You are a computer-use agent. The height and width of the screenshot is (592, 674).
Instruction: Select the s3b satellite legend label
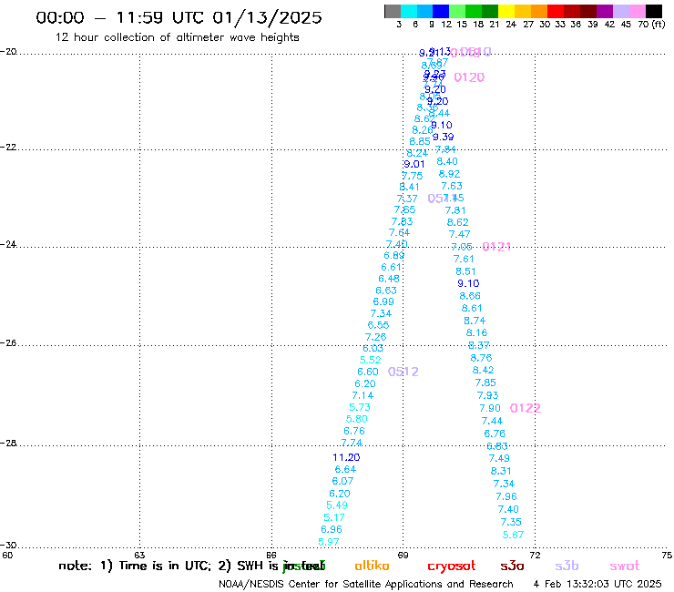(x=567, y=566)
